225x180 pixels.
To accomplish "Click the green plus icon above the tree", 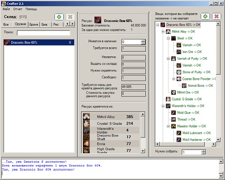I will (x=205, y=16).
